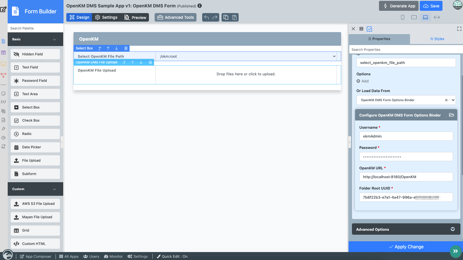Select the AWS S3 File Upload palette item
463x260 pixels.
[x=35, y=204]
